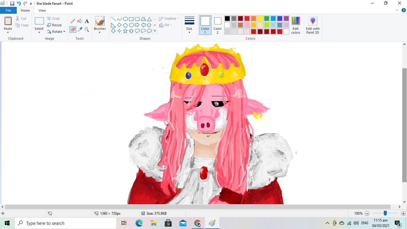The width and height of the screenshot is (407, 229).
Task: Pick the Pentagon shape
Action: [125, 25]
